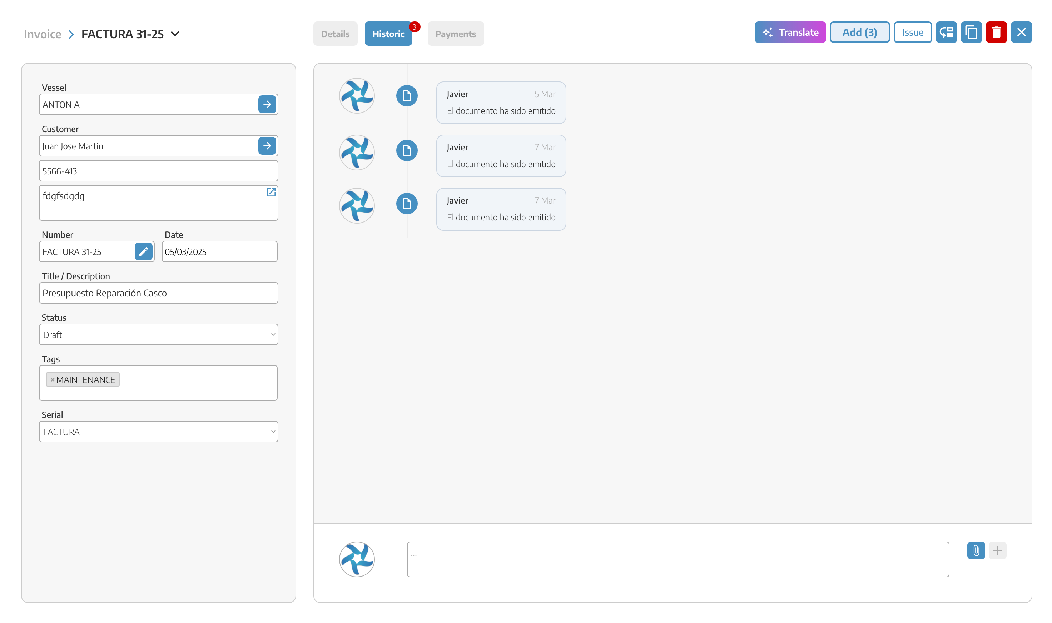Click the Date field 05/03/2025

[220, 251]
